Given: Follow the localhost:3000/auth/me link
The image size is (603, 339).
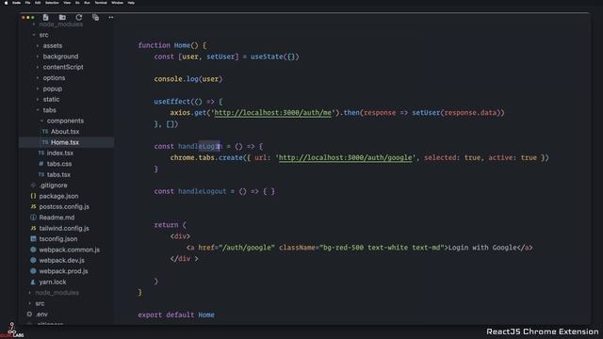Looking at the screenshot, I should pyautogui.click(x=272, y=113).
